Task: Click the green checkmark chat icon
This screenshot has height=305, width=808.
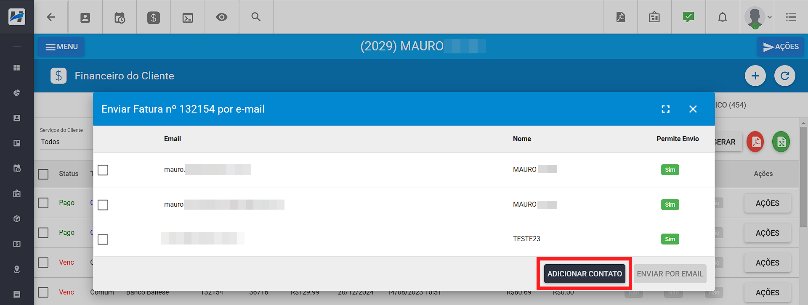Action: (688, 17)
